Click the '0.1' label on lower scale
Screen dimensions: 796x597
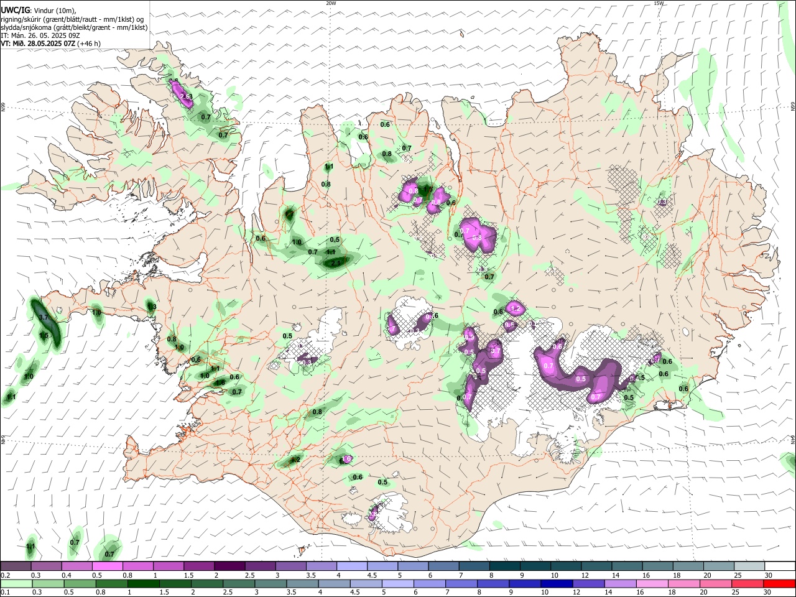coord(5,592)
